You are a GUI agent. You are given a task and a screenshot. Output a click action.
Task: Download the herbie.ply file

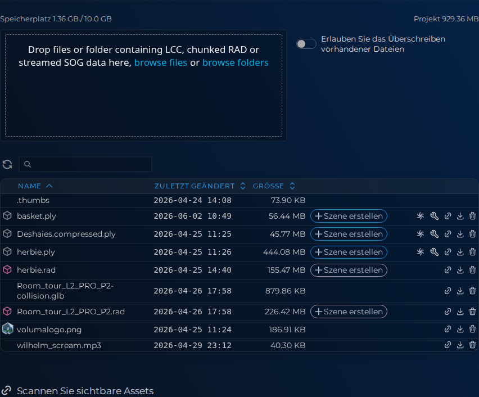click(x=460, y=252)
